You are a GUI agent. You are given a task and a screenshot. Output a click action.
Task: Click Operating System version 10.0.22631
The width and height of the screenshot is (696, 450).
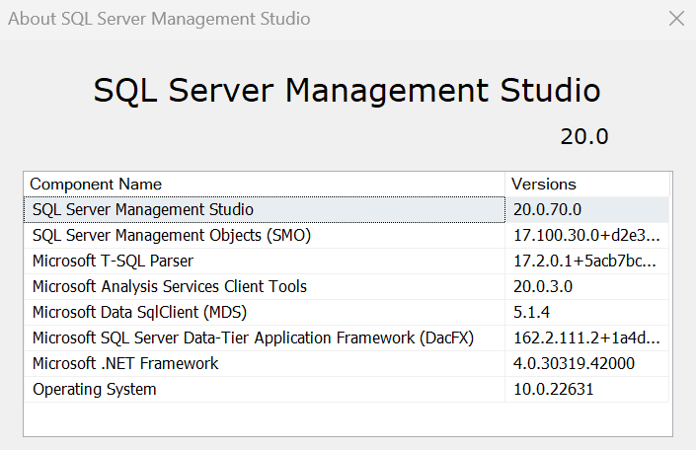coord(553,390)
